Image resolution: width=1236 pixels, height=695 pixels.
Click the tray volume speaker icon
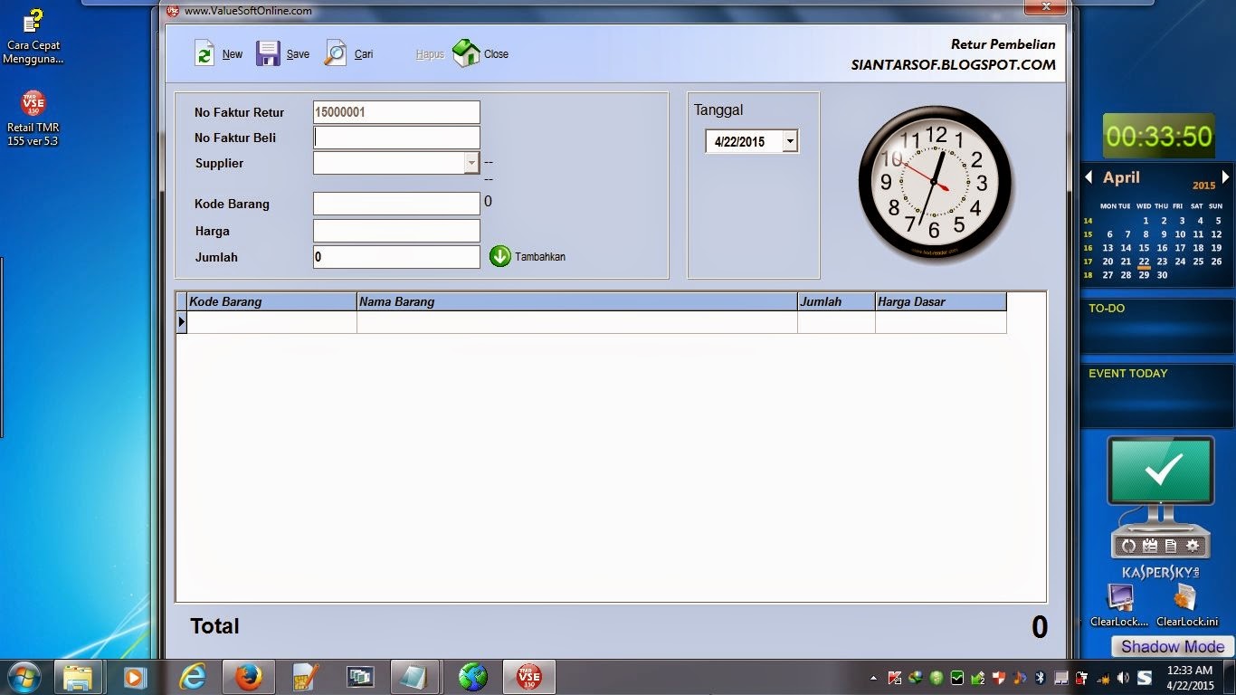point(1123,677)
